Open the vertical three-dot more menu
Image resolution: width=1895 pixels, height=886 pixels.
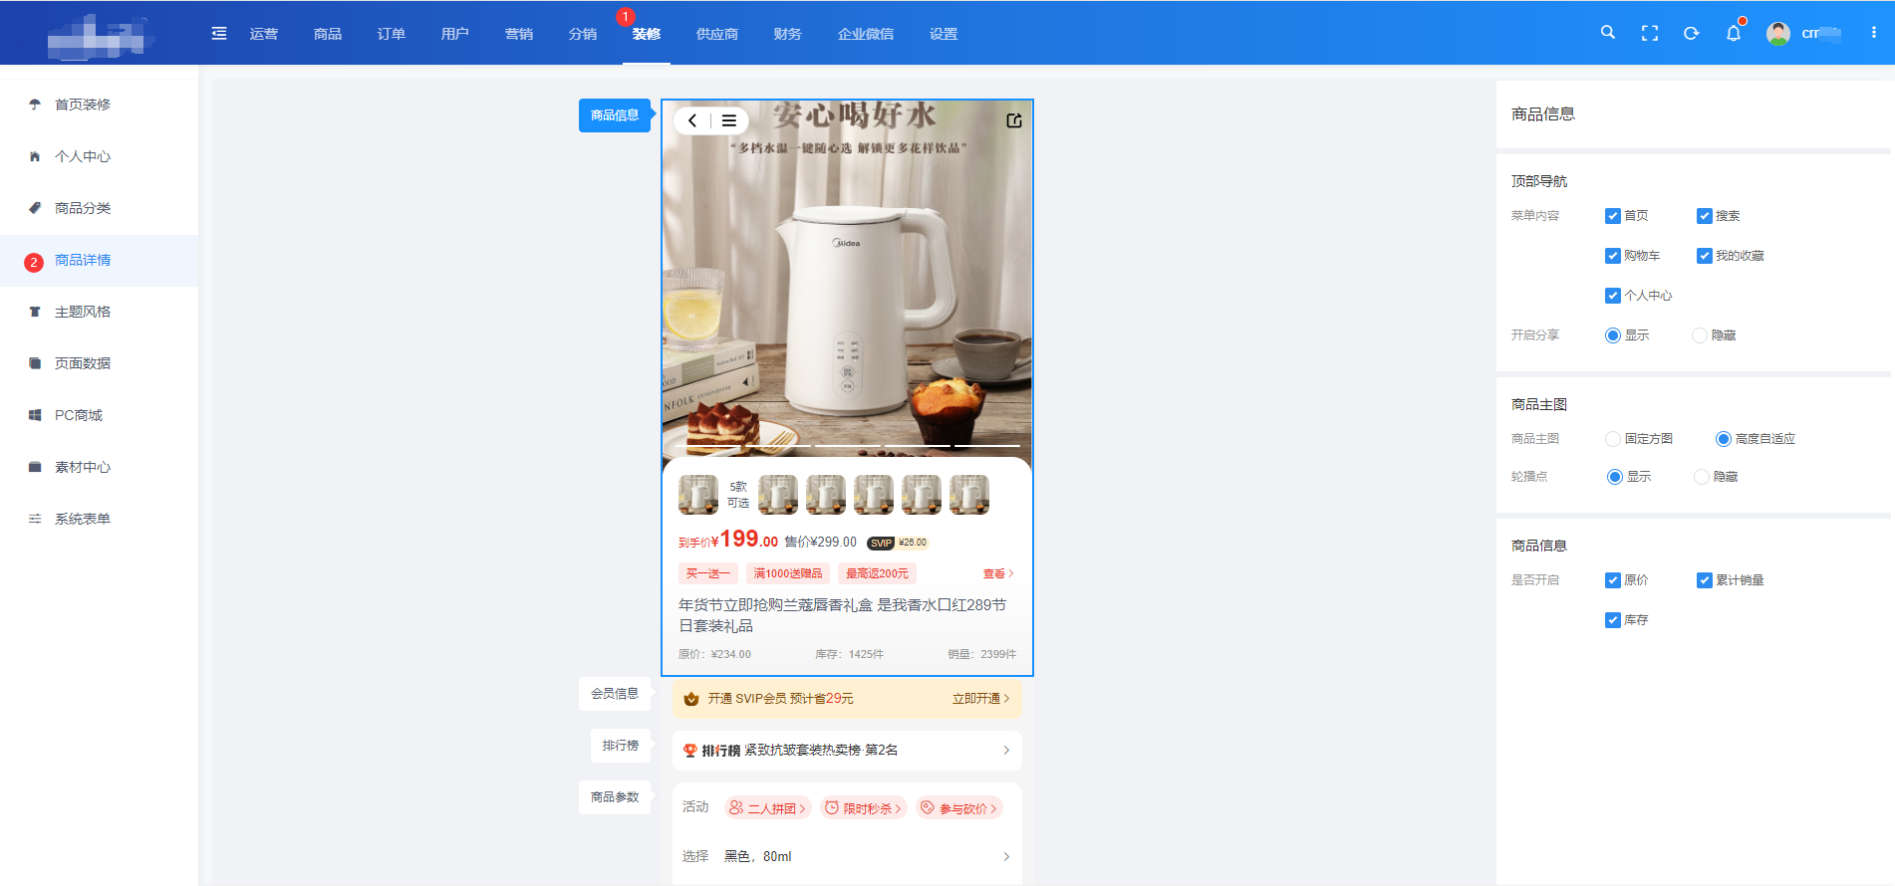(x=1873, y=33)
